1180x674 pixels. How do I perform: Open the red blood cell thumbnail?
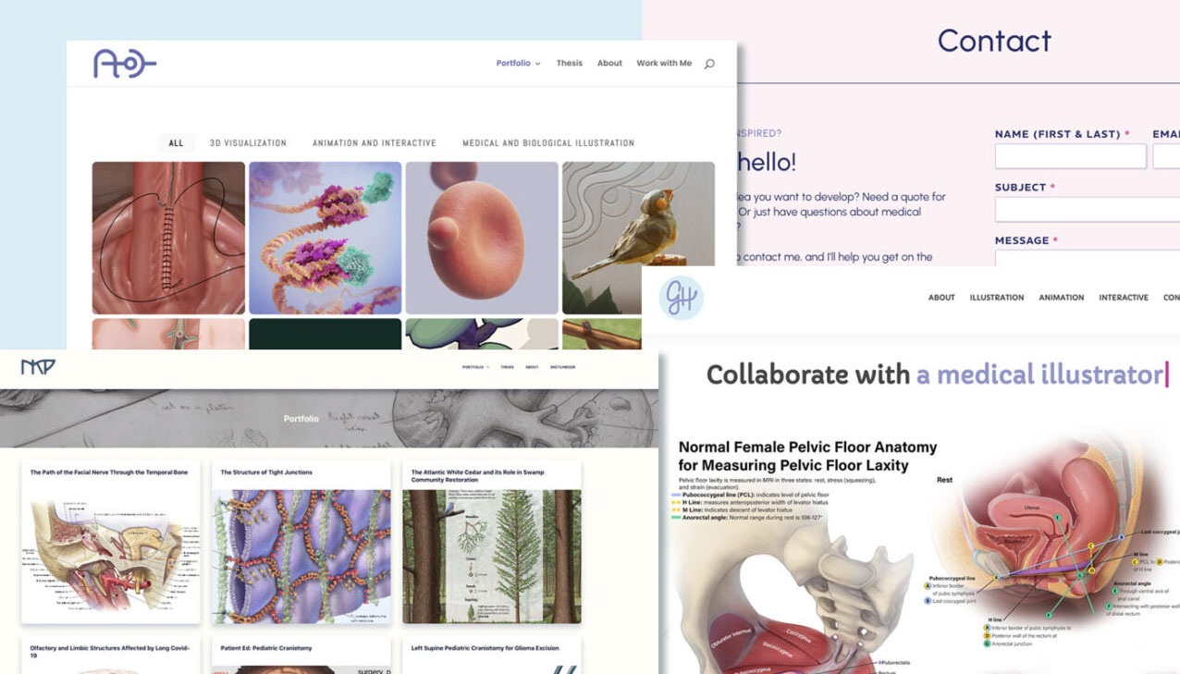point(482,239)
